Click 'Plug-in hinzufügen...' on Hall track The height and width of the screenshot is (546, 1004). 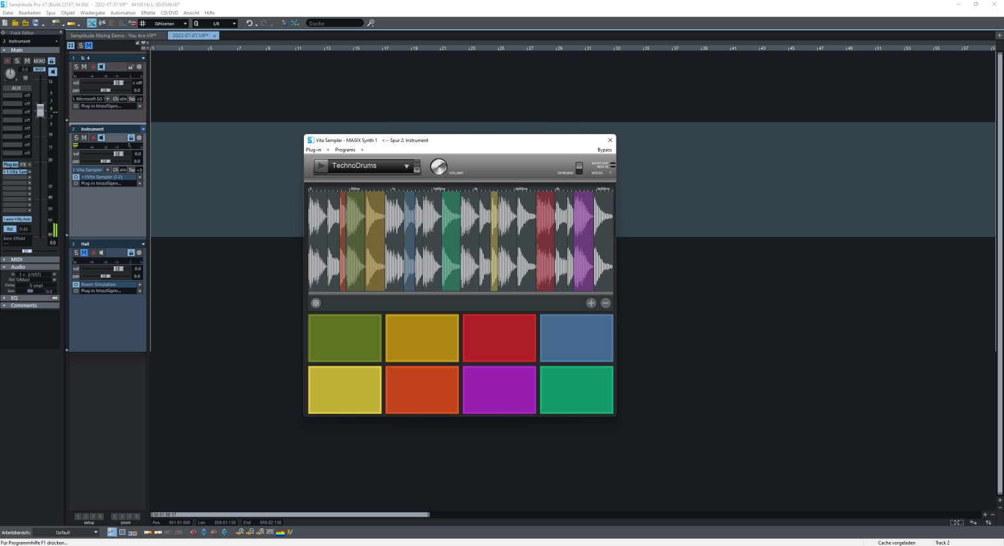(x=101, y=291)
